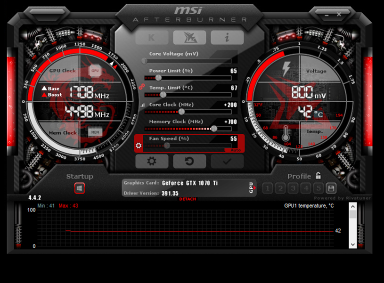The height and width of the screenshot is (283, 384).
Task: Click the Min : 41 readout
Action: point(46,205)
